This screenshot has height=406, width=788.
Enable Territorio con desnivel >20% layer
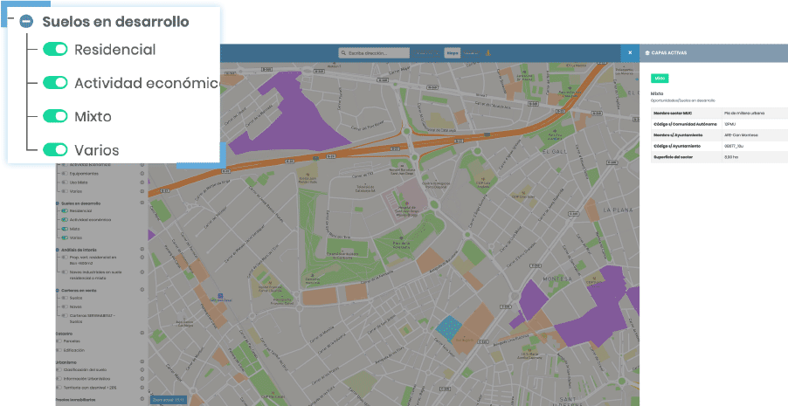(59, 388)
